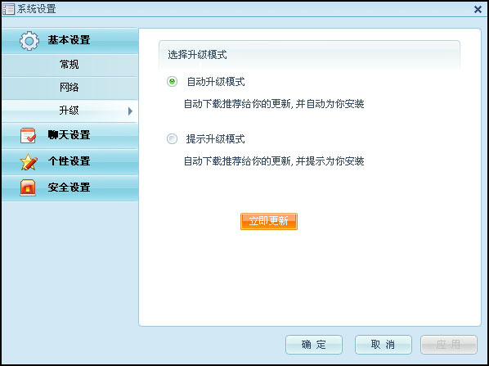
Task: Expand the 聊天设置 section
Action: [x=70, y=136]
